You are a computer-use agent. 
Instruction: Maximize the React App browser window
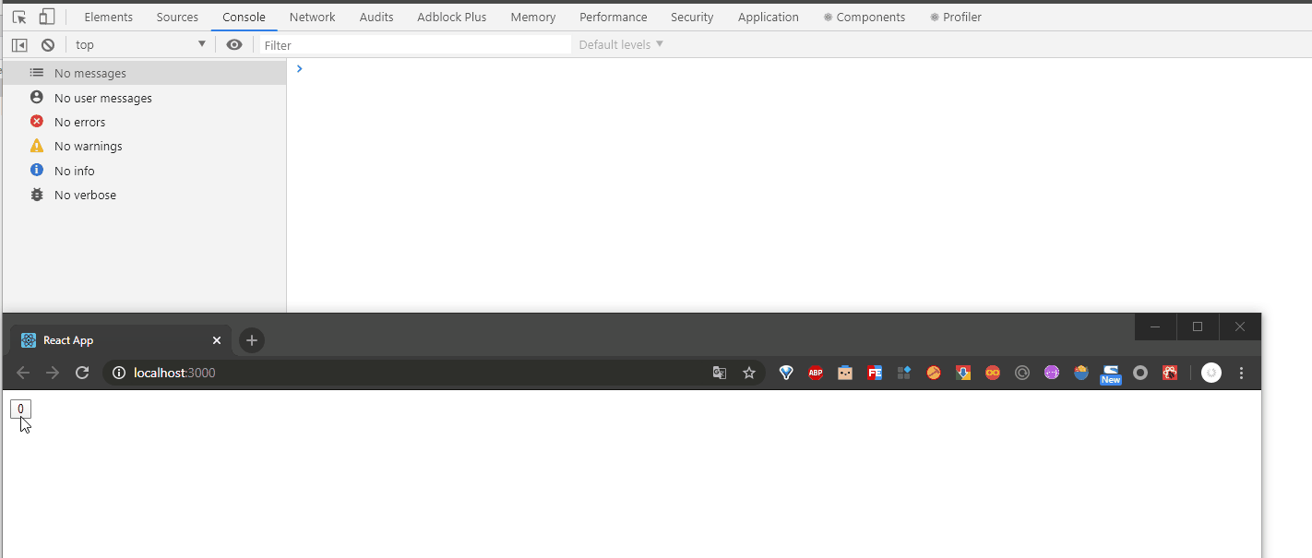[x=1198, y=326]
